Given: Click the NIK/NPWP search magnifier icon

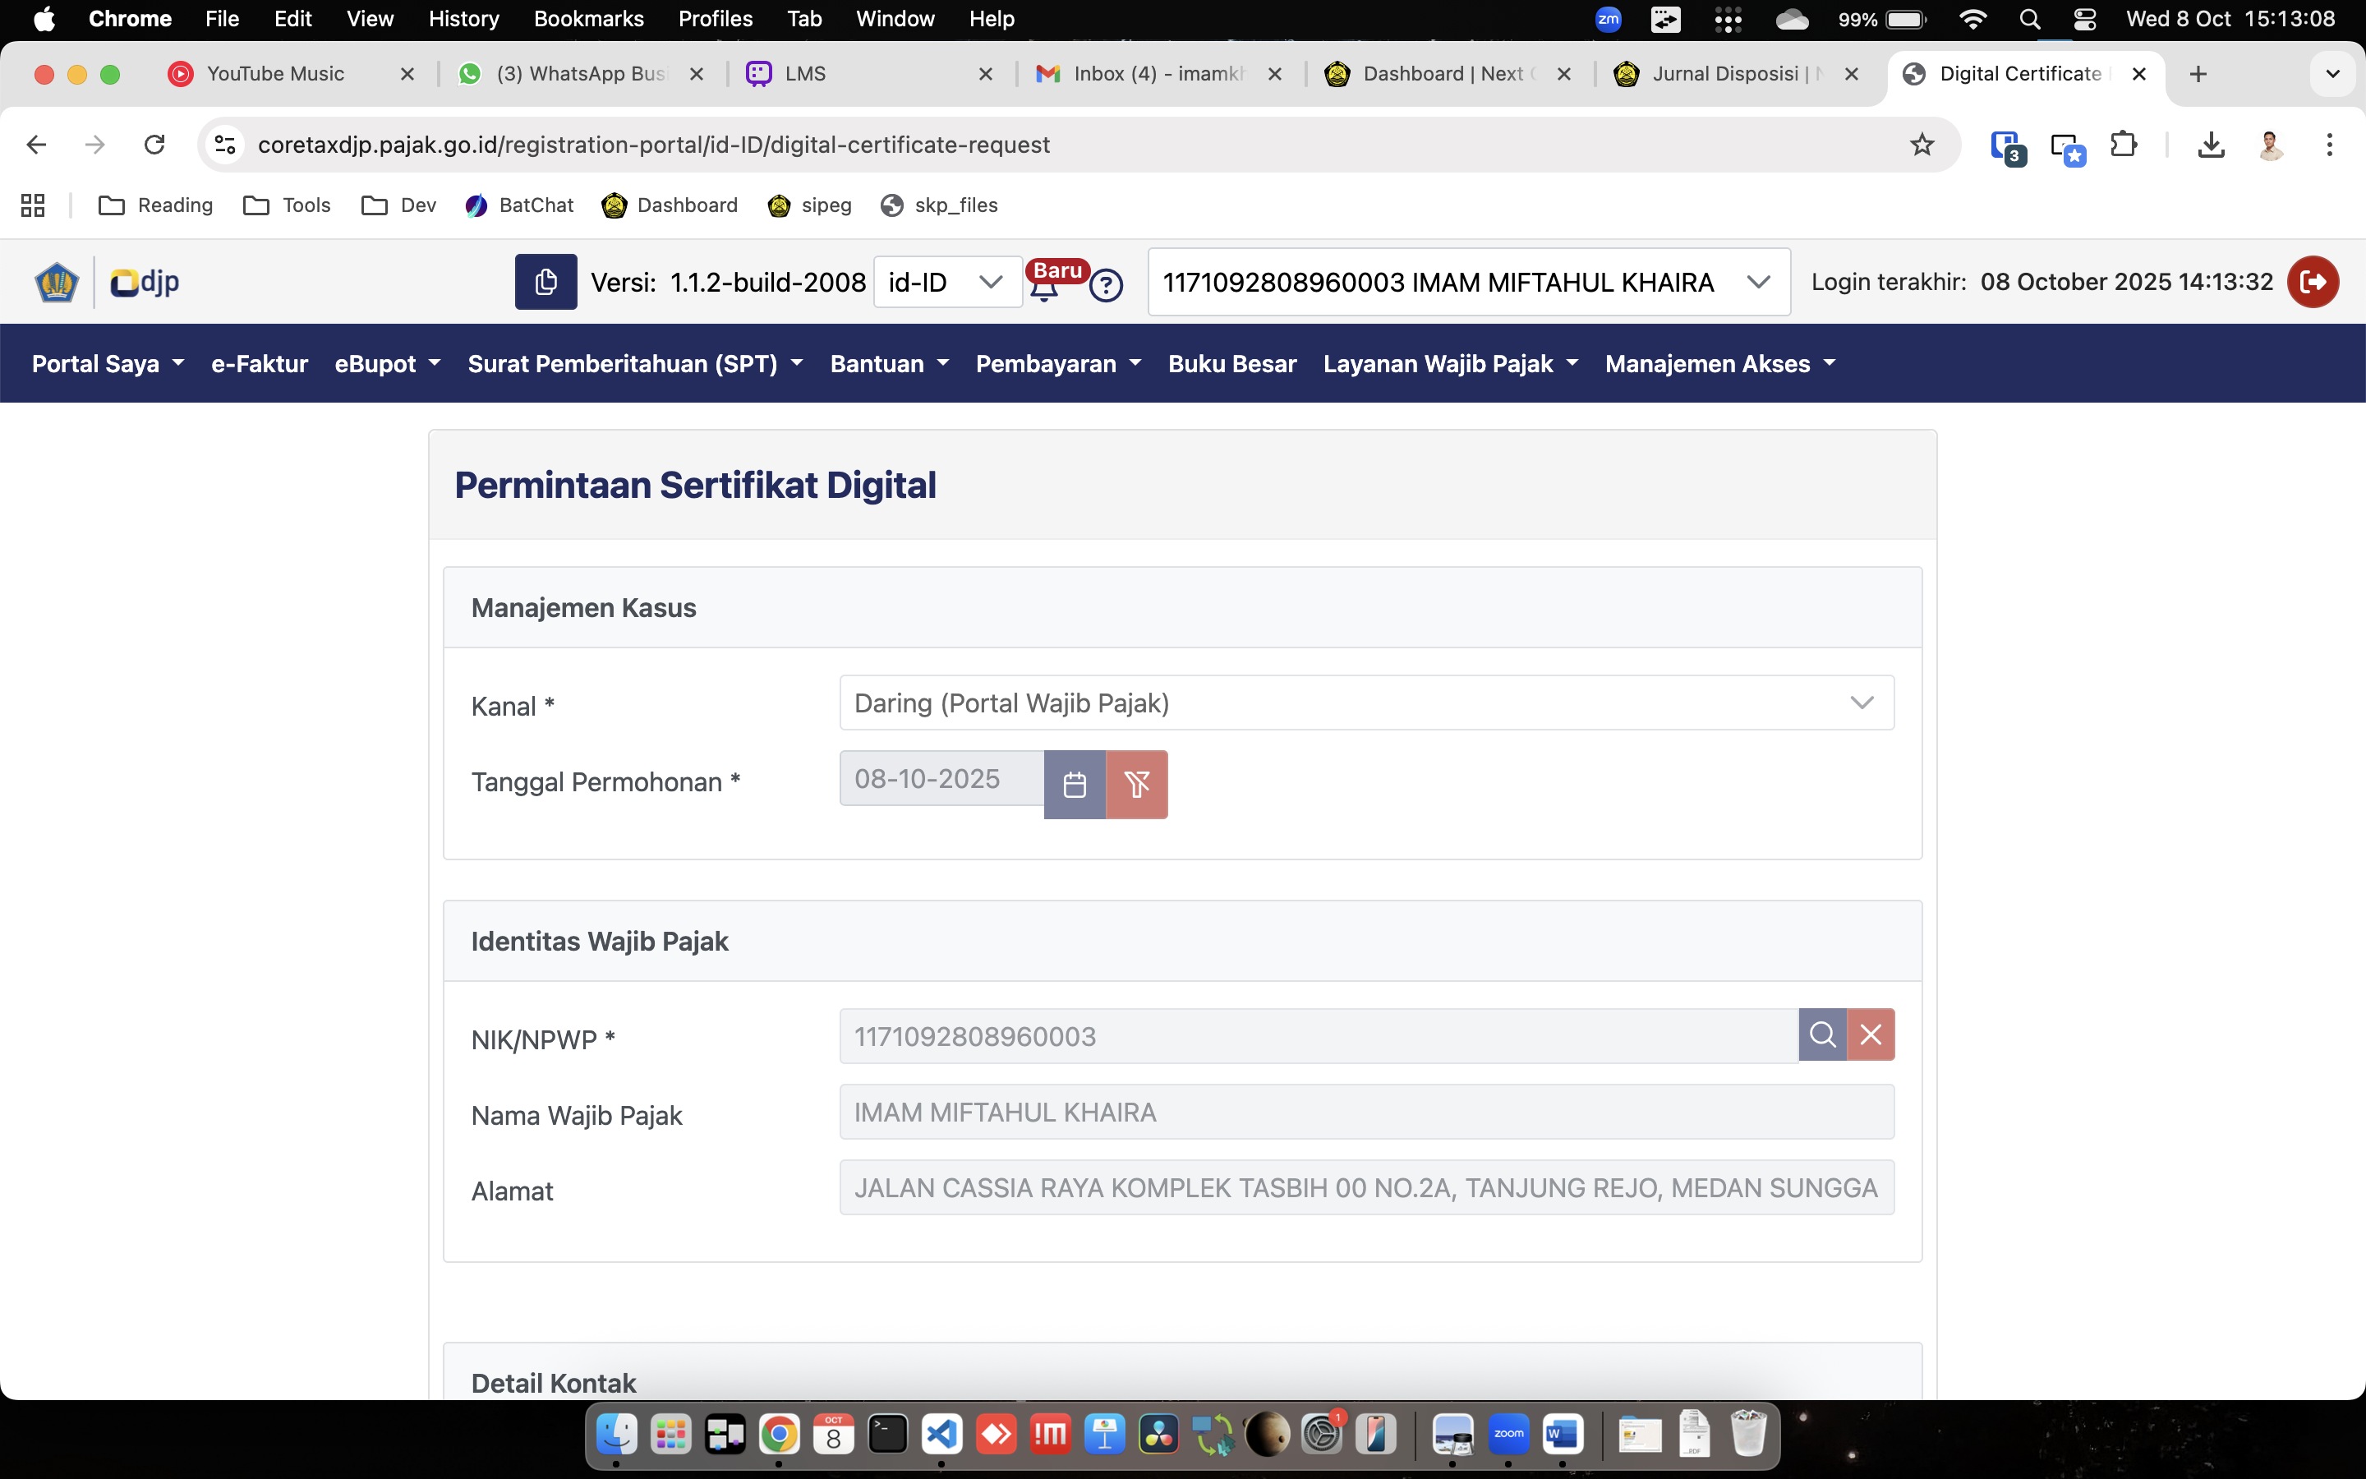Looking at the screenshot, I should (x=1822, y=1035).
